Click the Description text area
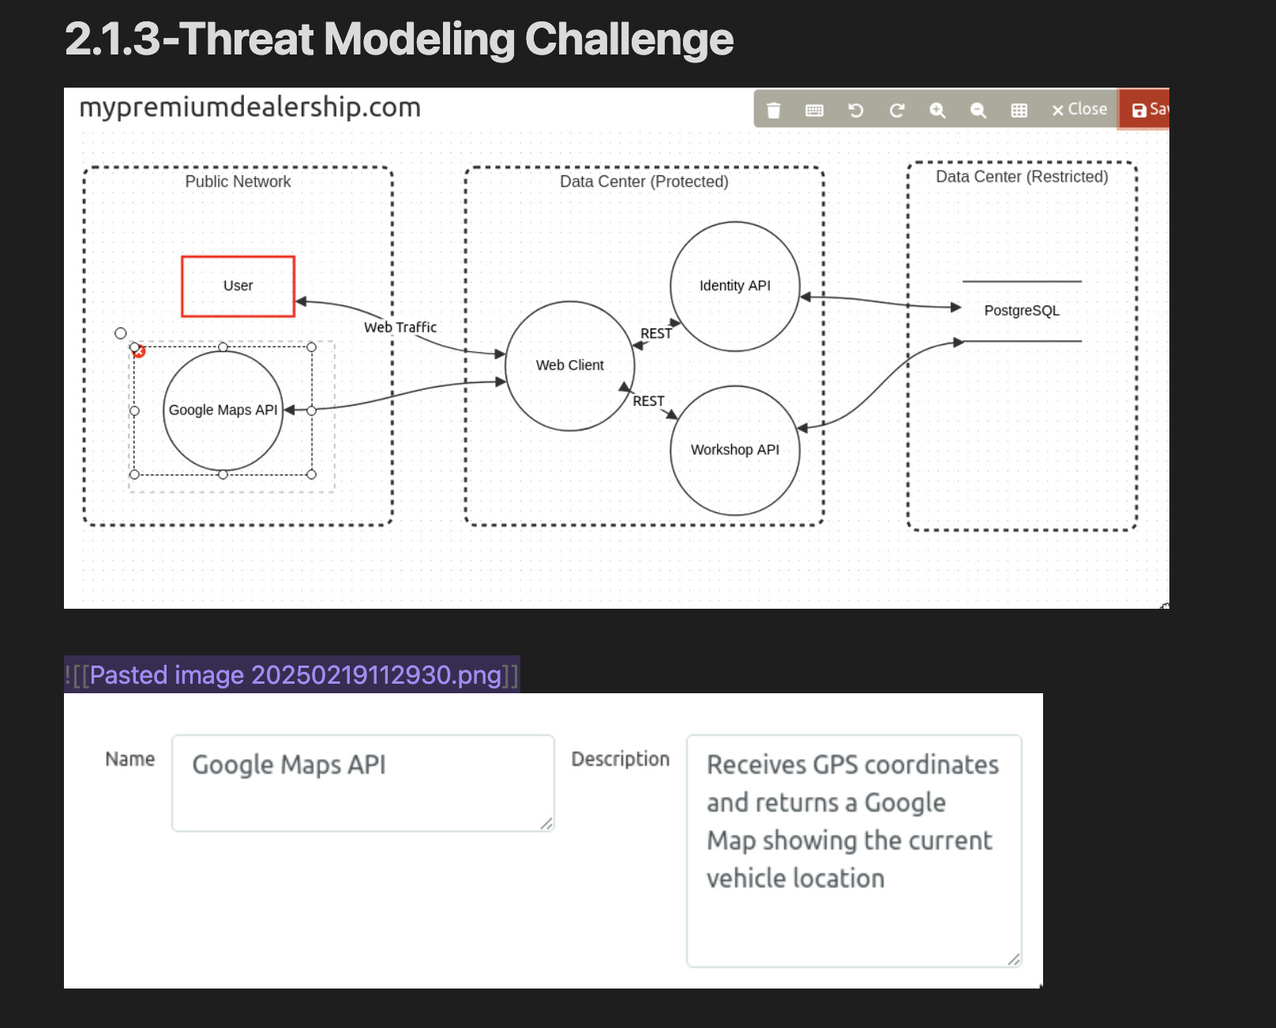Screen dimensions: 1276x1028 [x=854, y=850]
